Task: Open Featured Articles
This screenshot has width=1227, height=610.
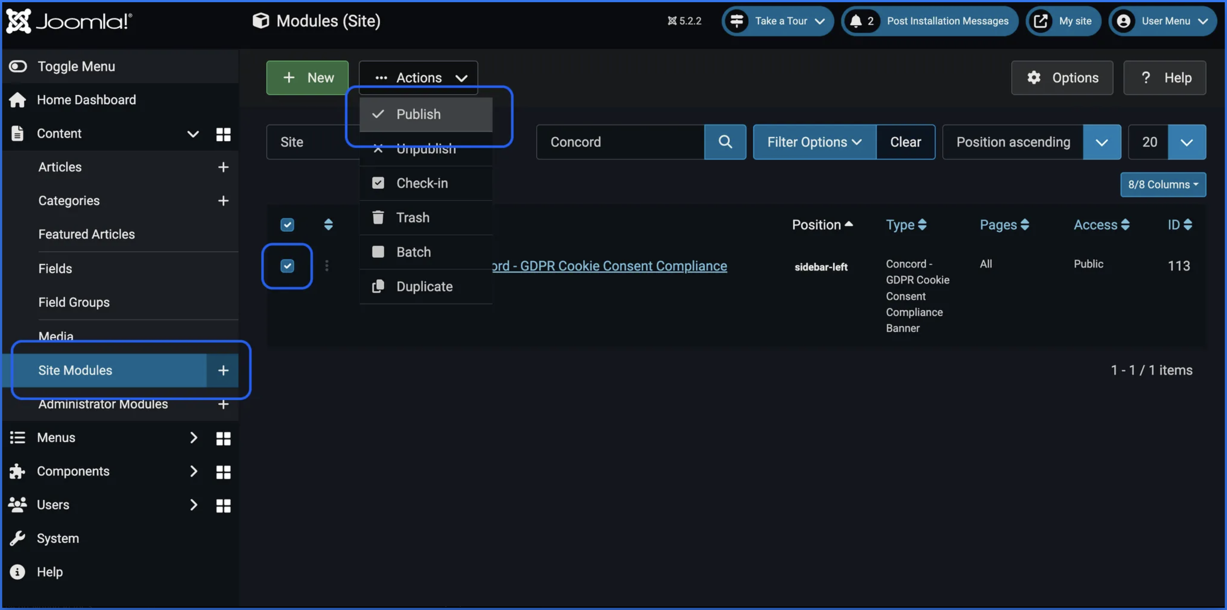Action: coord(87,234)
